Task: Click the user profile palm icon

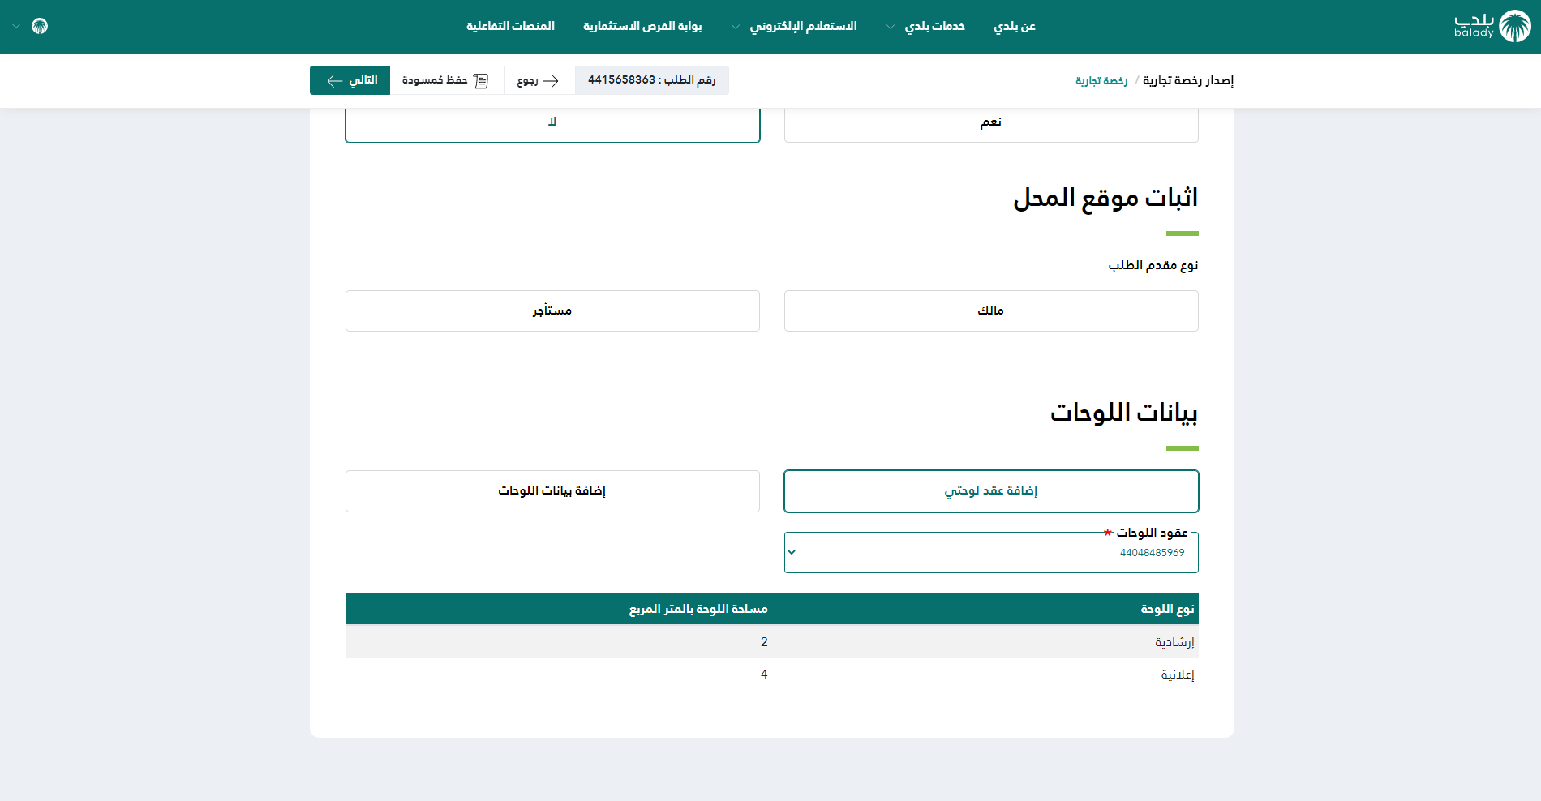Action: [x=40, y=26]
